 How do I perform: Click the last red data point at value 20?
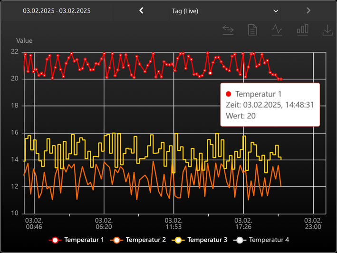coord(281,79)
